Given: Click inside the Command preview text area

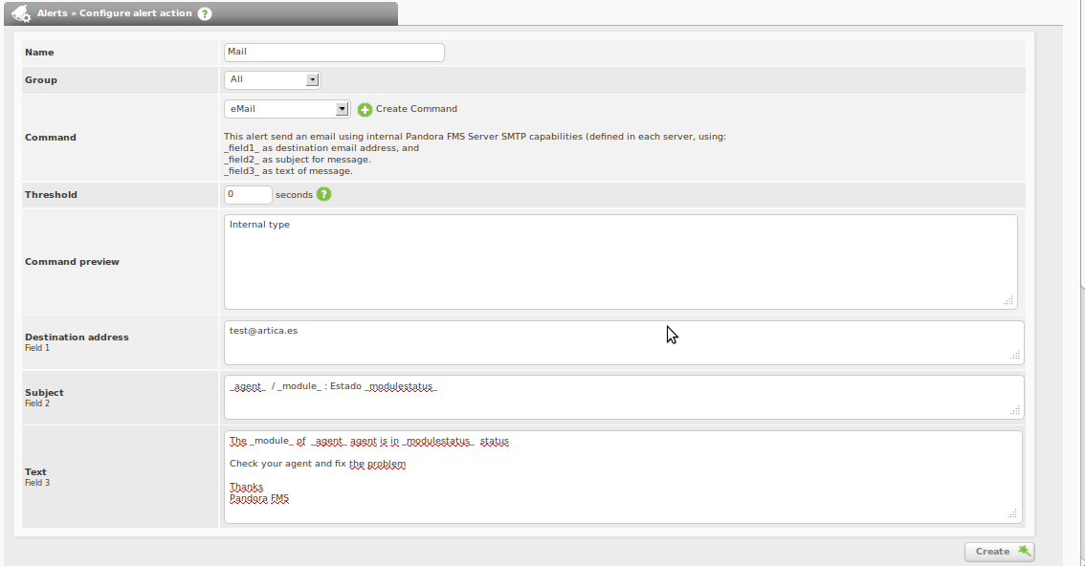Looking at the screenshot, I should point(620,261).
